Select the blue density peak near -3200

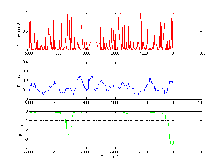[79, 75]
